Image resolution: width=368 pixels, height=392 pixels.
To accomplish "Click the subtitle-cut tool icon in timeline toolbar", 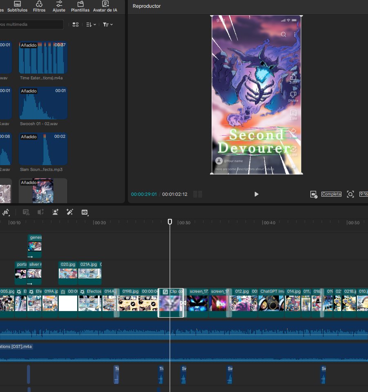I will pyautogui.click(x=26, y=212).
